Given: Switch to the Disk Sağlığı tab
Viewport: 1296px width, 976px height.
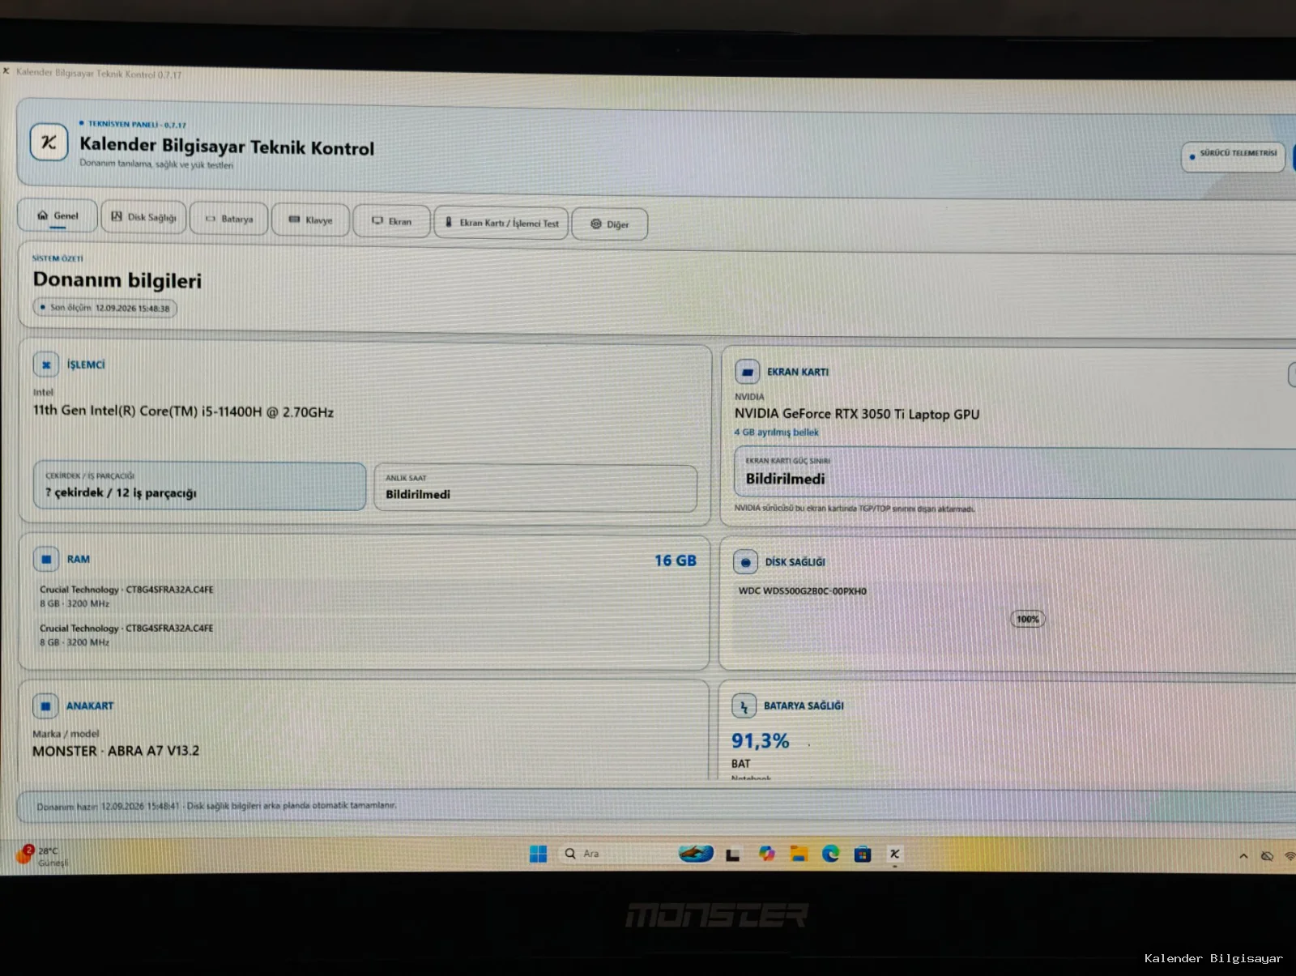Looking at the screenshot, I should tap(143, 217).
